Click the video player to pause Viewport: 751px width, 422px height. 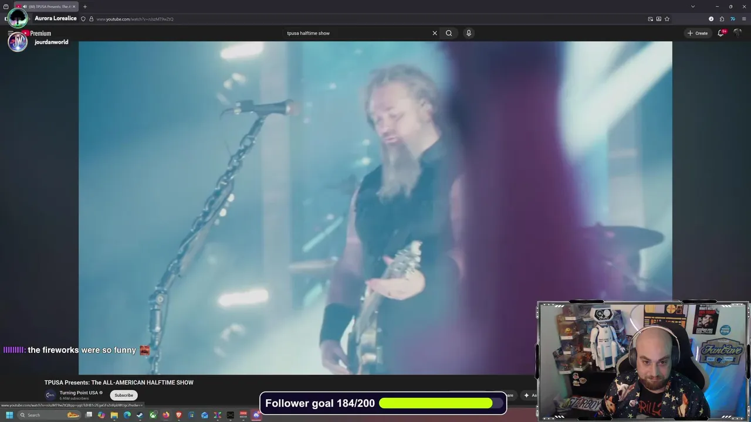pyautogui.click(x=375, y=207)
